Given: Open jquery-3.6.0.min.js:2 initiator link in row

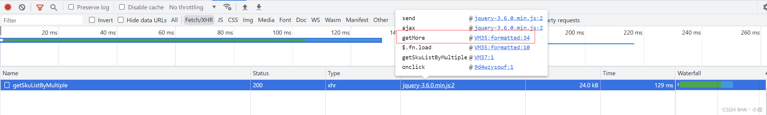Looking at the screenshot, I should tap(428, 85).
